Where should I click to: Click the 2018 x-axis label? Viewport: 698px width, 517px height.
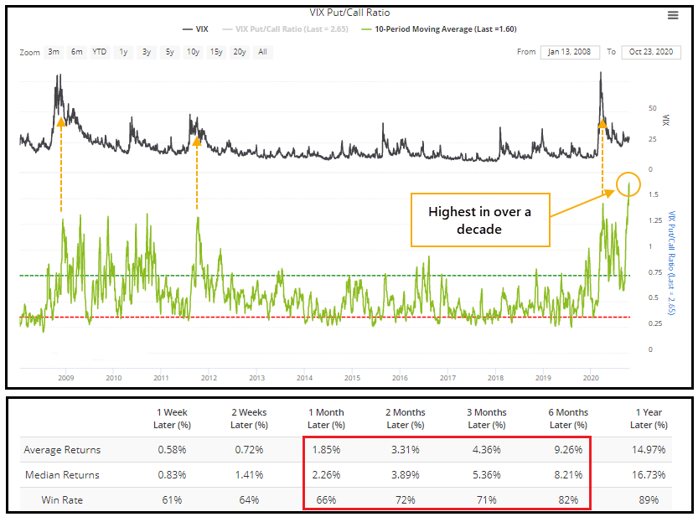495,378
